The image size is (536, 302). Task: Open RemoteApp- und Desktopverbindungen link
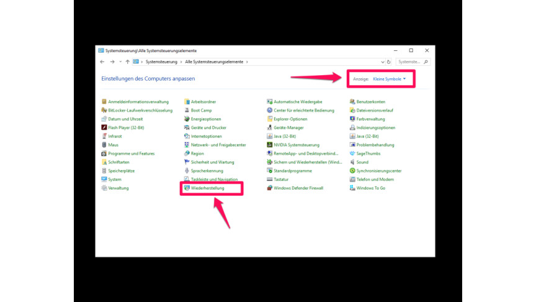306,153
